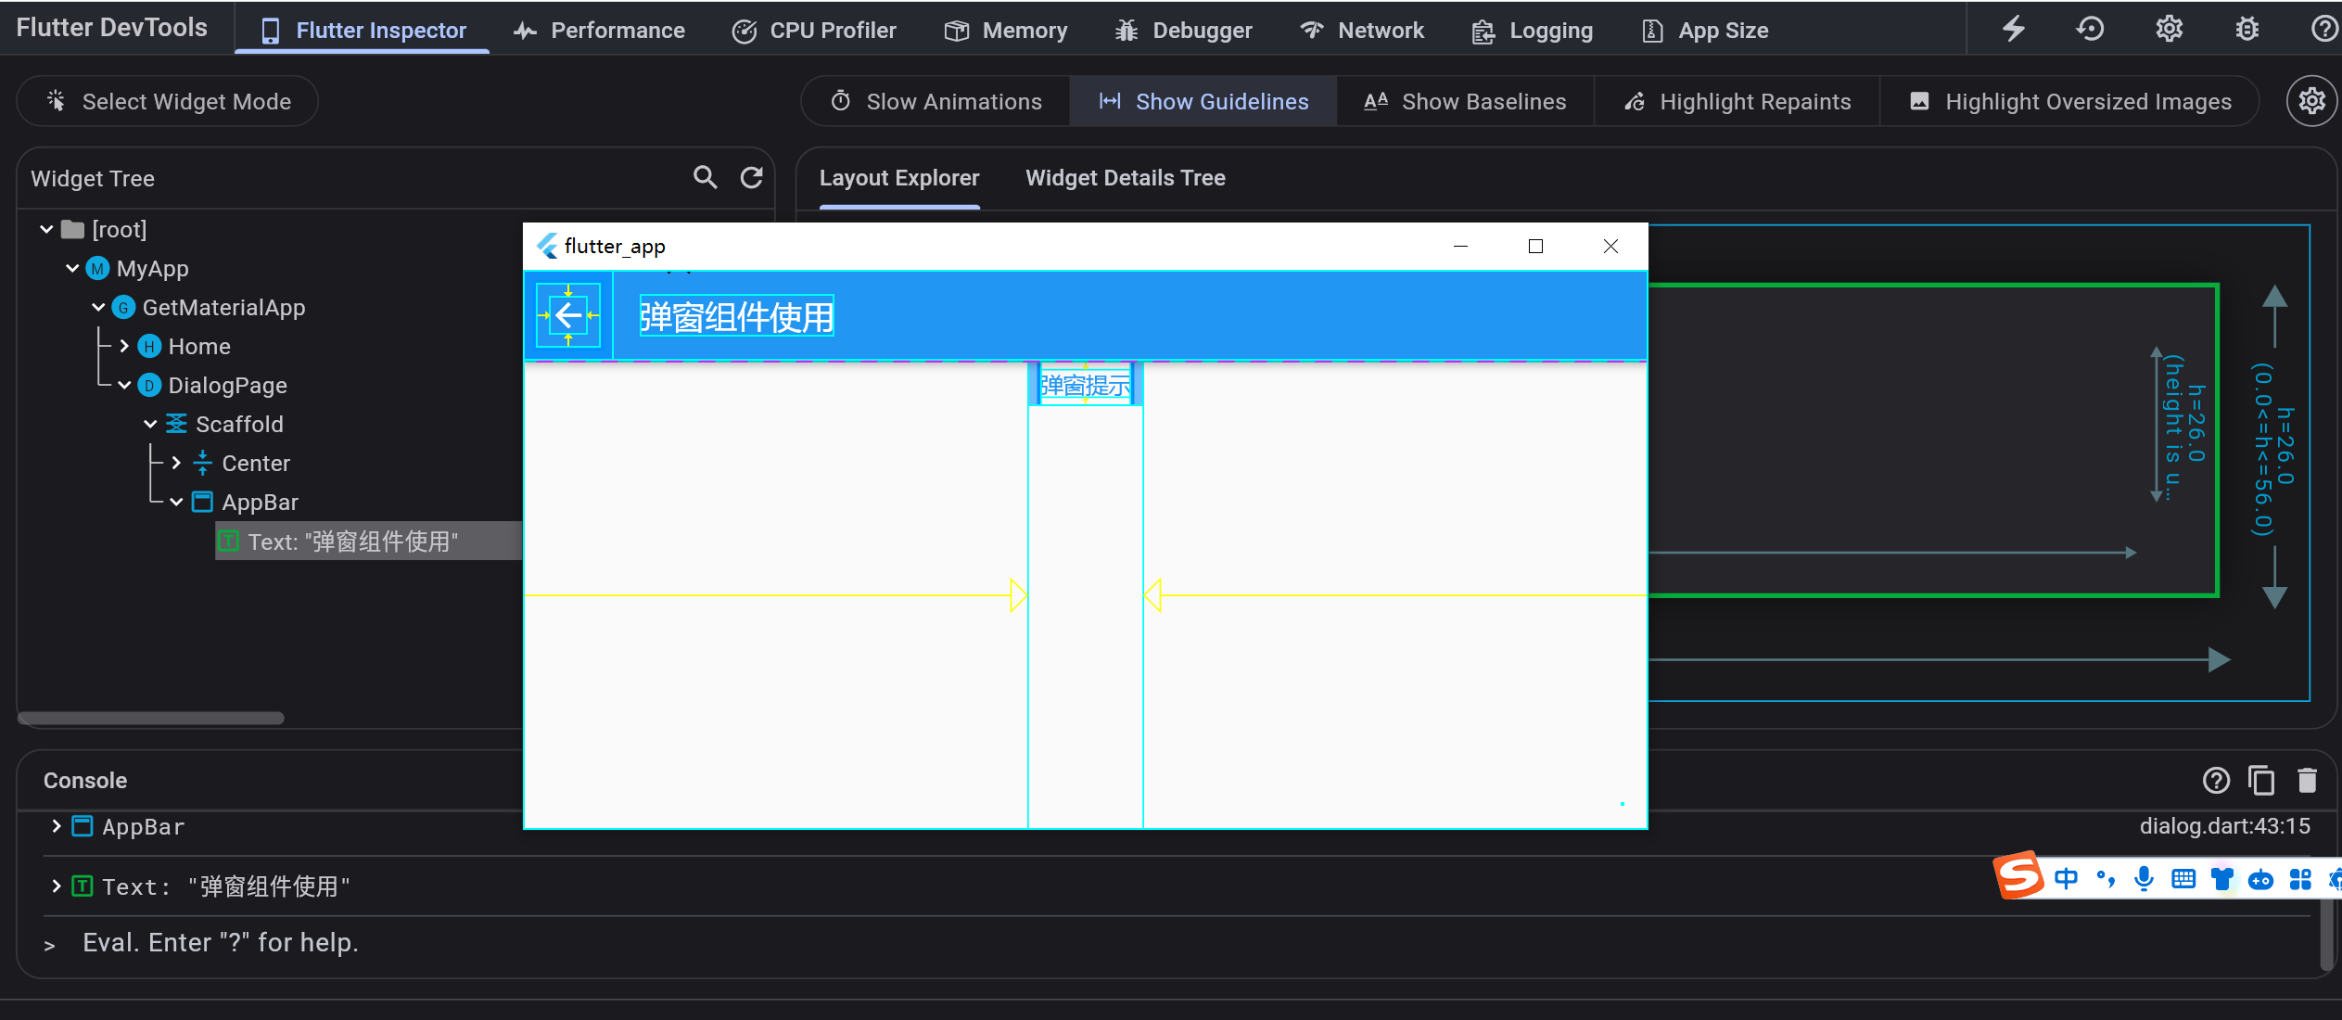Open inspector settings gear beside Highlight Oversized Images
Screen dimensions: 2342x1020
(x=2311, y=101)
